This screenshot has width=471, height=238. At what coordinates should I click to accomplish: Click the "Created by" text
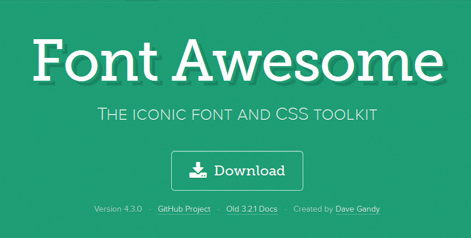(x=313, y=209)
